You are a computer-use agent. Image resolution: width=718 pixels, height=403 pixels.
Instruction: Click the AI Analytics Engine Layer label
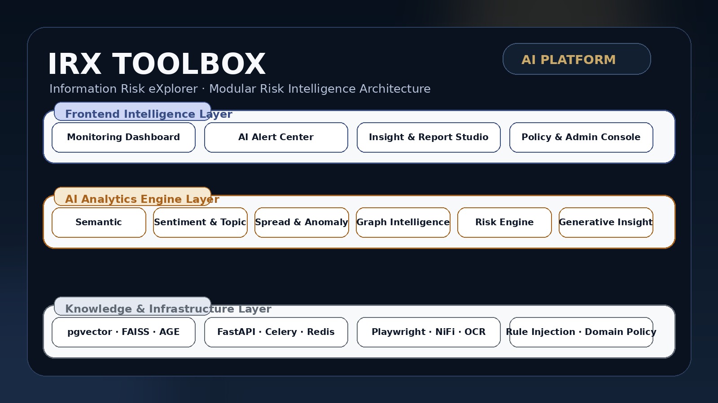point(142,199)
